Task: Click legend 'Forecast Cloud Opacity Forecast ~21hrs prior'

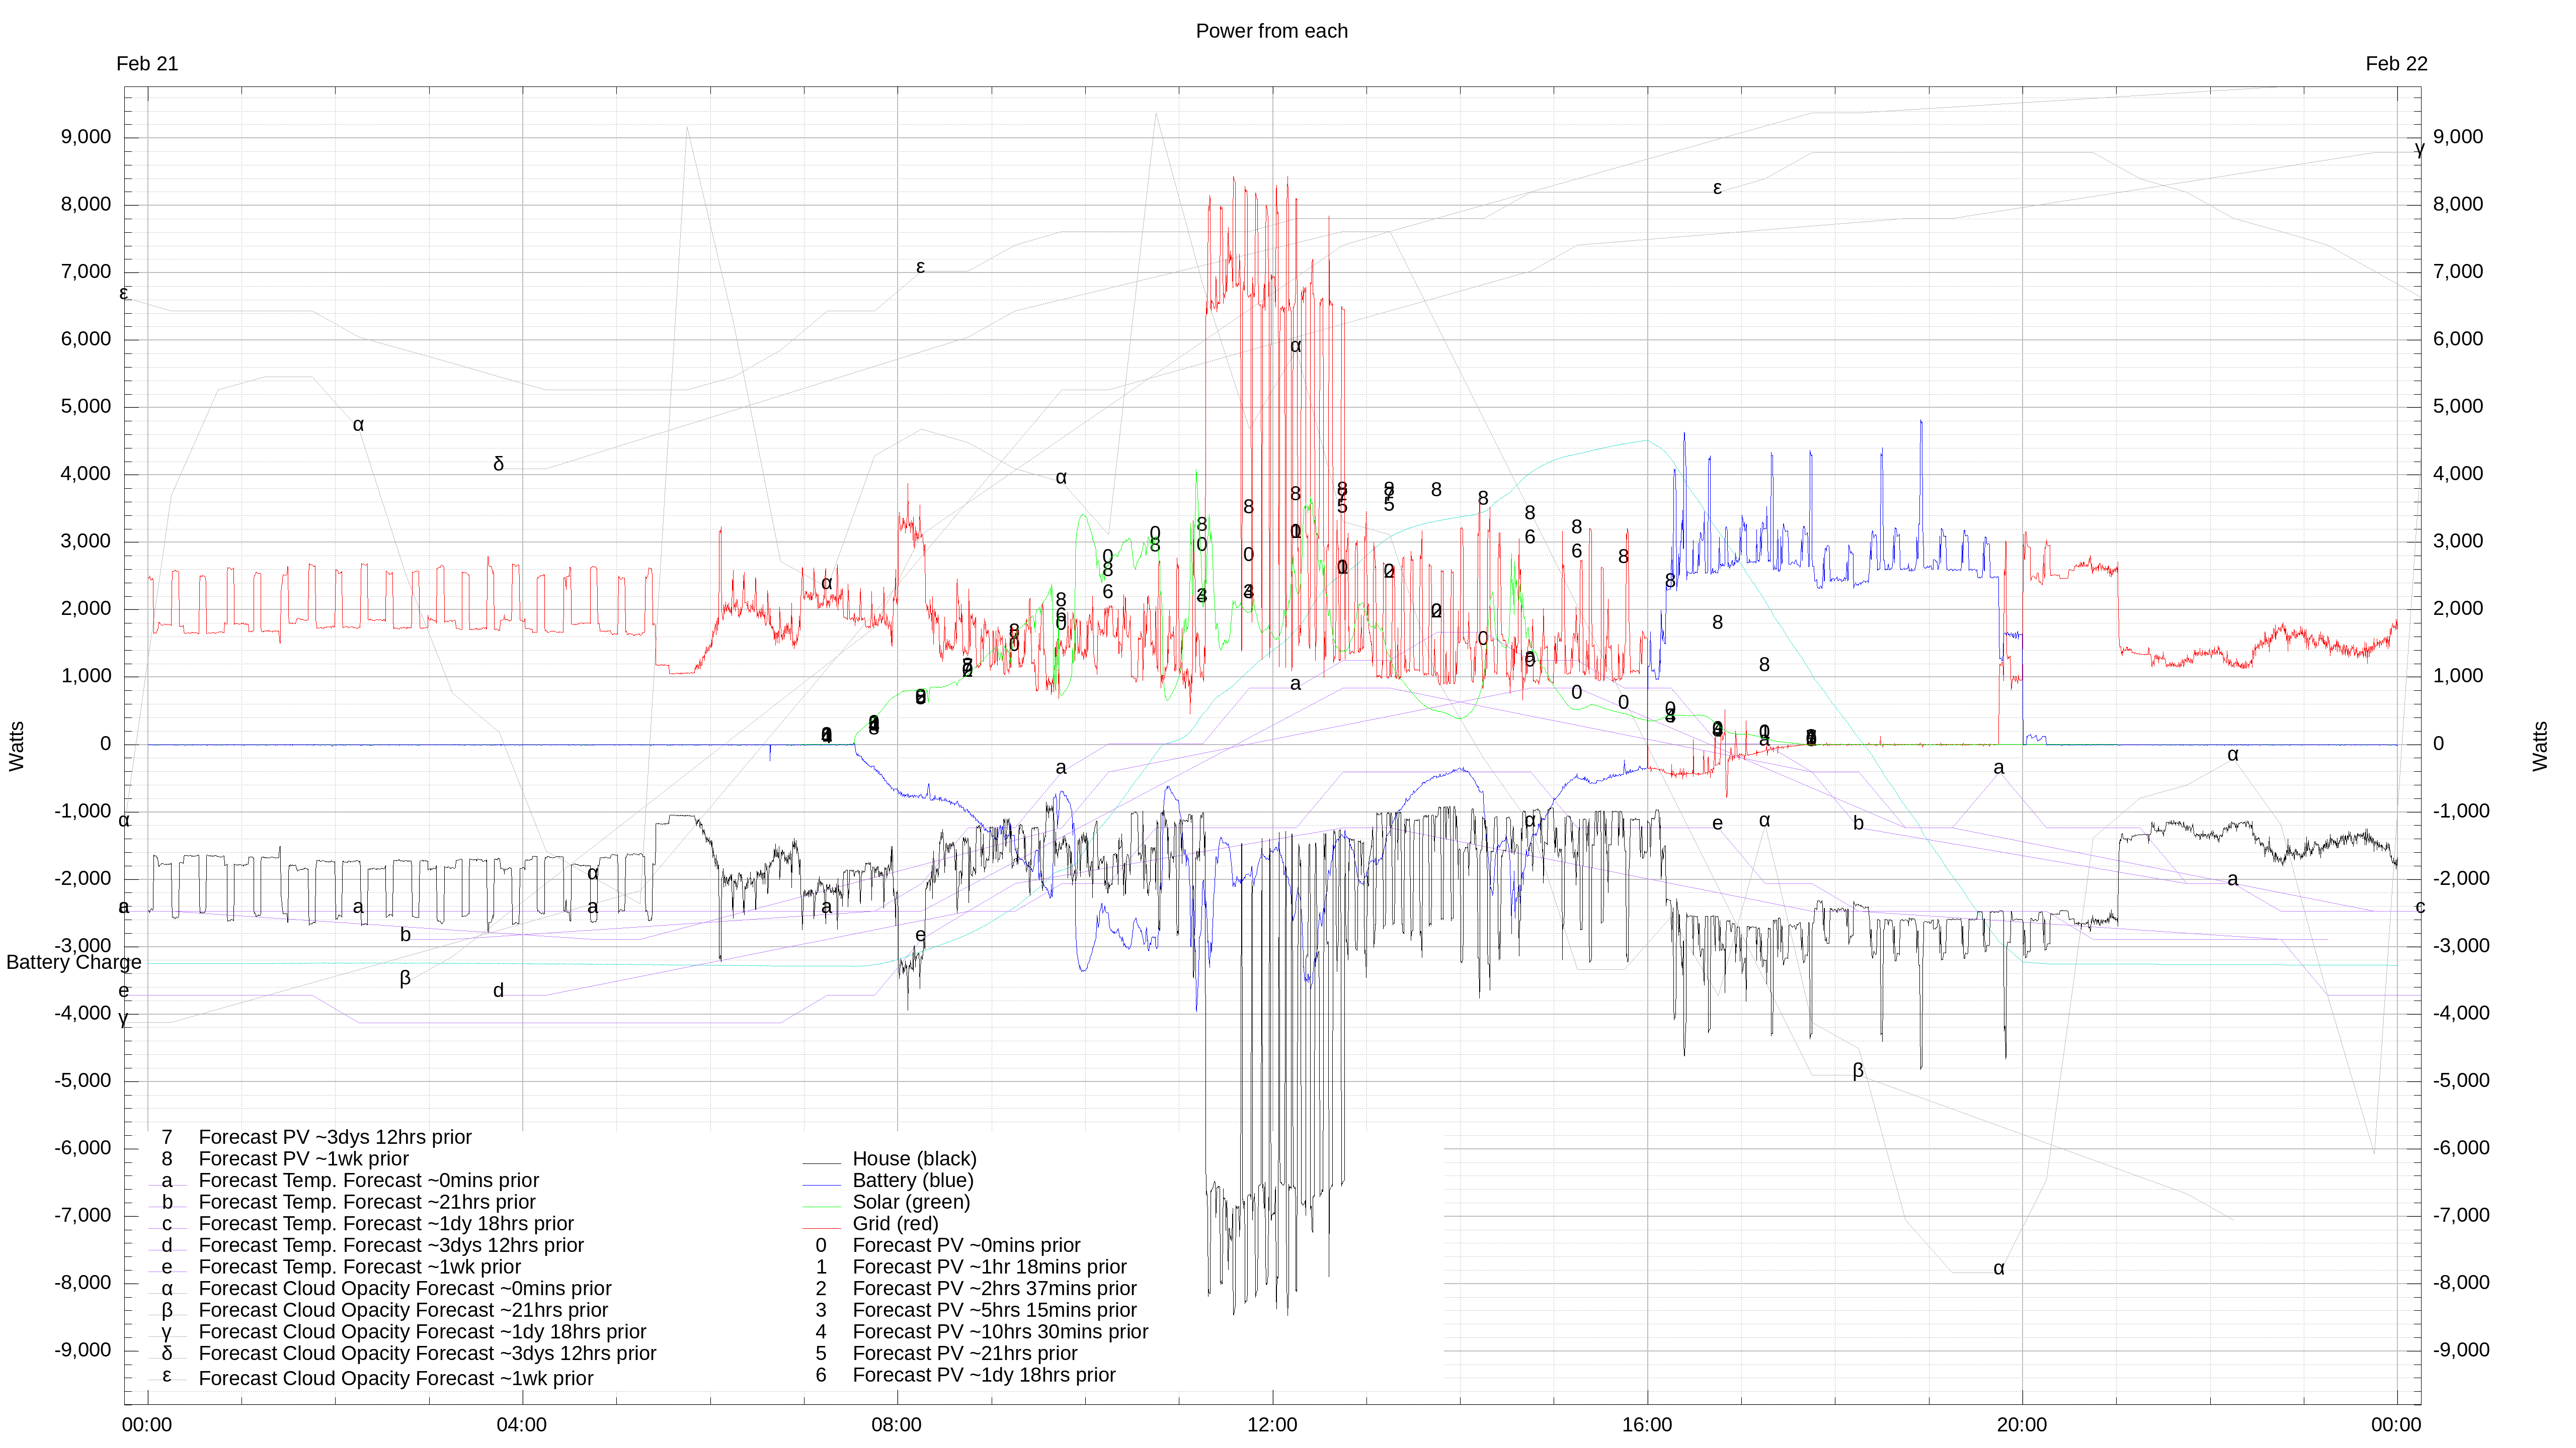Action: point(403,1310)
